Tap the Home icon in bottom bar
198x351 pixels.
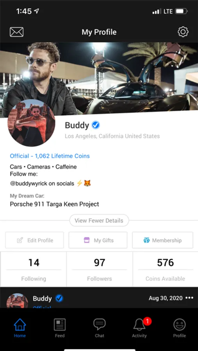pos(20,328)
